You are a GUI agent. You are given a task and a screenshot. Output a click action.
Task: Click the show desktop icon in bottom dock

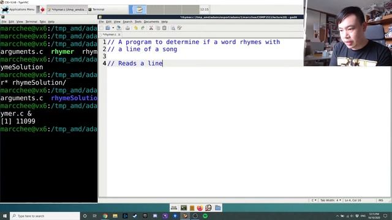pos(174,208)
